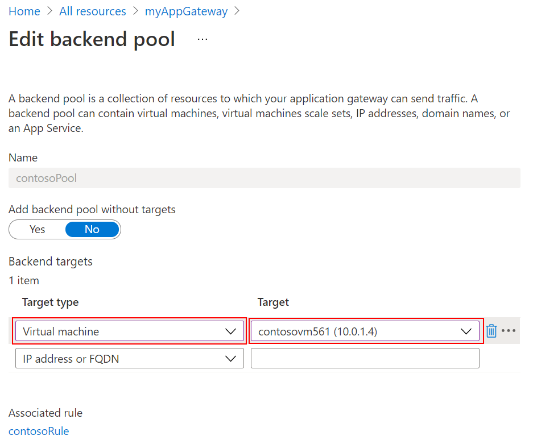Click the Edit backend pool heading
Image resolution: width=533 pixels, height=444 pixels.
(91, 39)
